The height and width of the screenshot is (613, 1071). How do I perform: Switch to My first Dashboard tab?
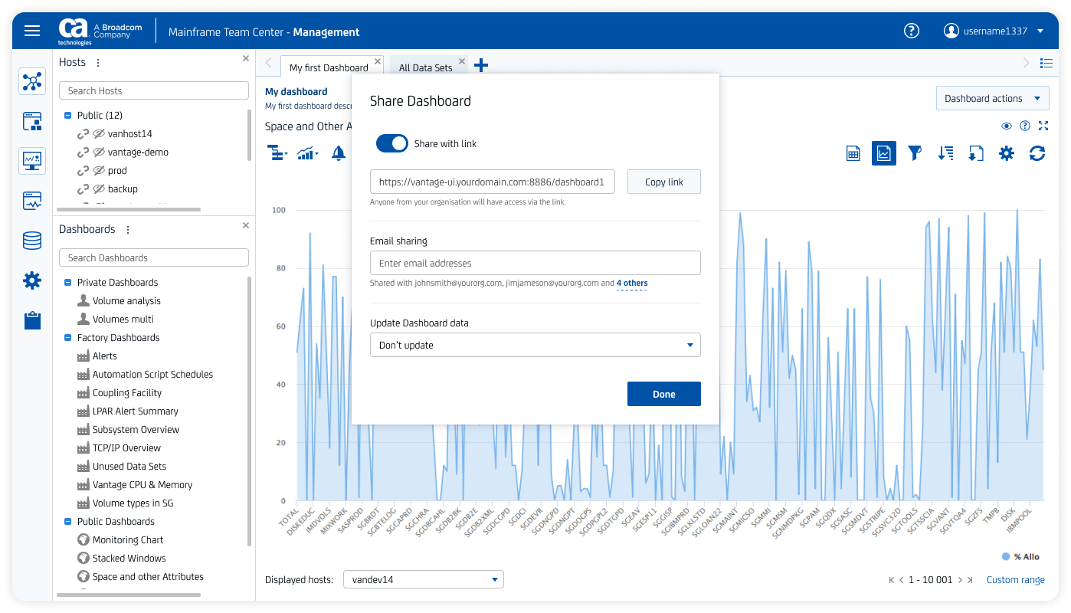click(329, 67)
